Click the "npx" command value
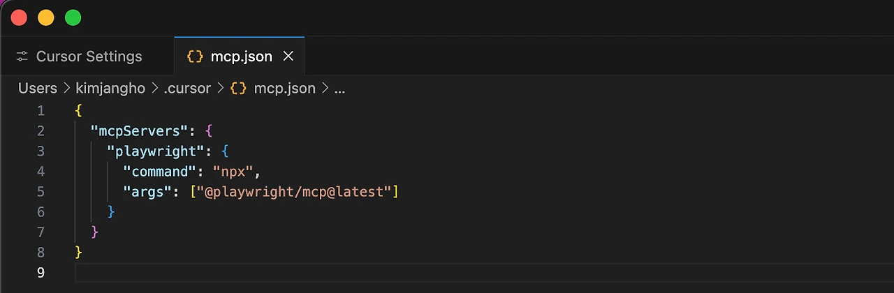The height and width of the screenshot is (293, 894). pos(233,171)
